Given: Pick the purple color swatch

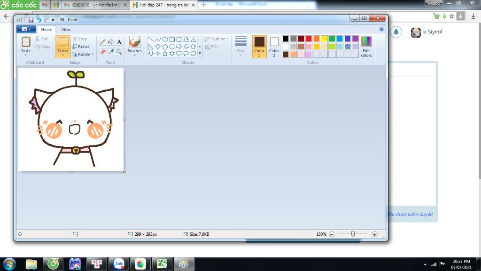Looking at the screenshot, I should click(355, 39).
